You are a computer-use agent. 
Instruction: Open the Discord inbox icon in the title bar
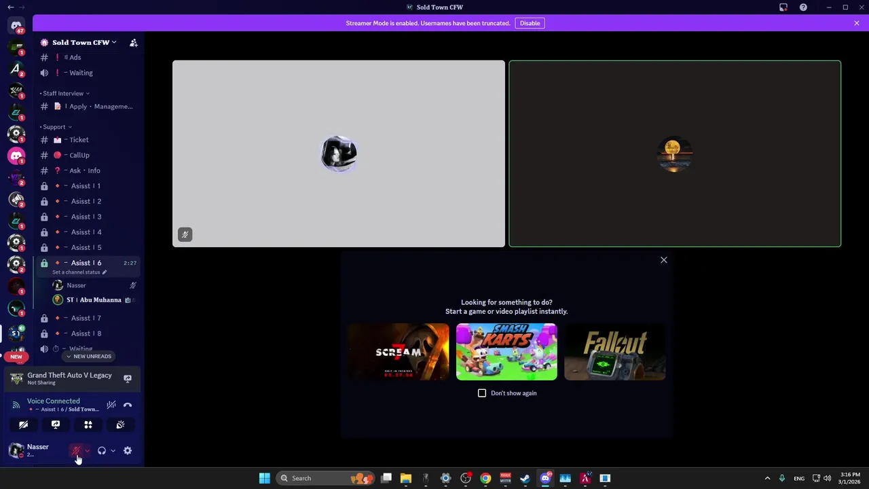(783, 7)
